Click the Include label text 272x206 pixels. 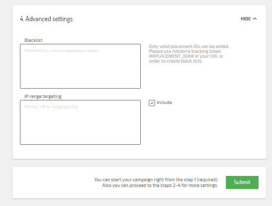[164, 102]
